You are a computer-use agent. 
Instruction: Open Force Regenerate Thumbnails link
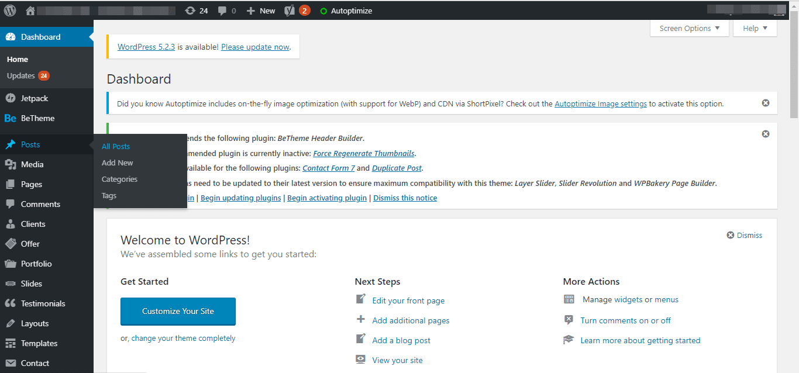coord(364,153)
